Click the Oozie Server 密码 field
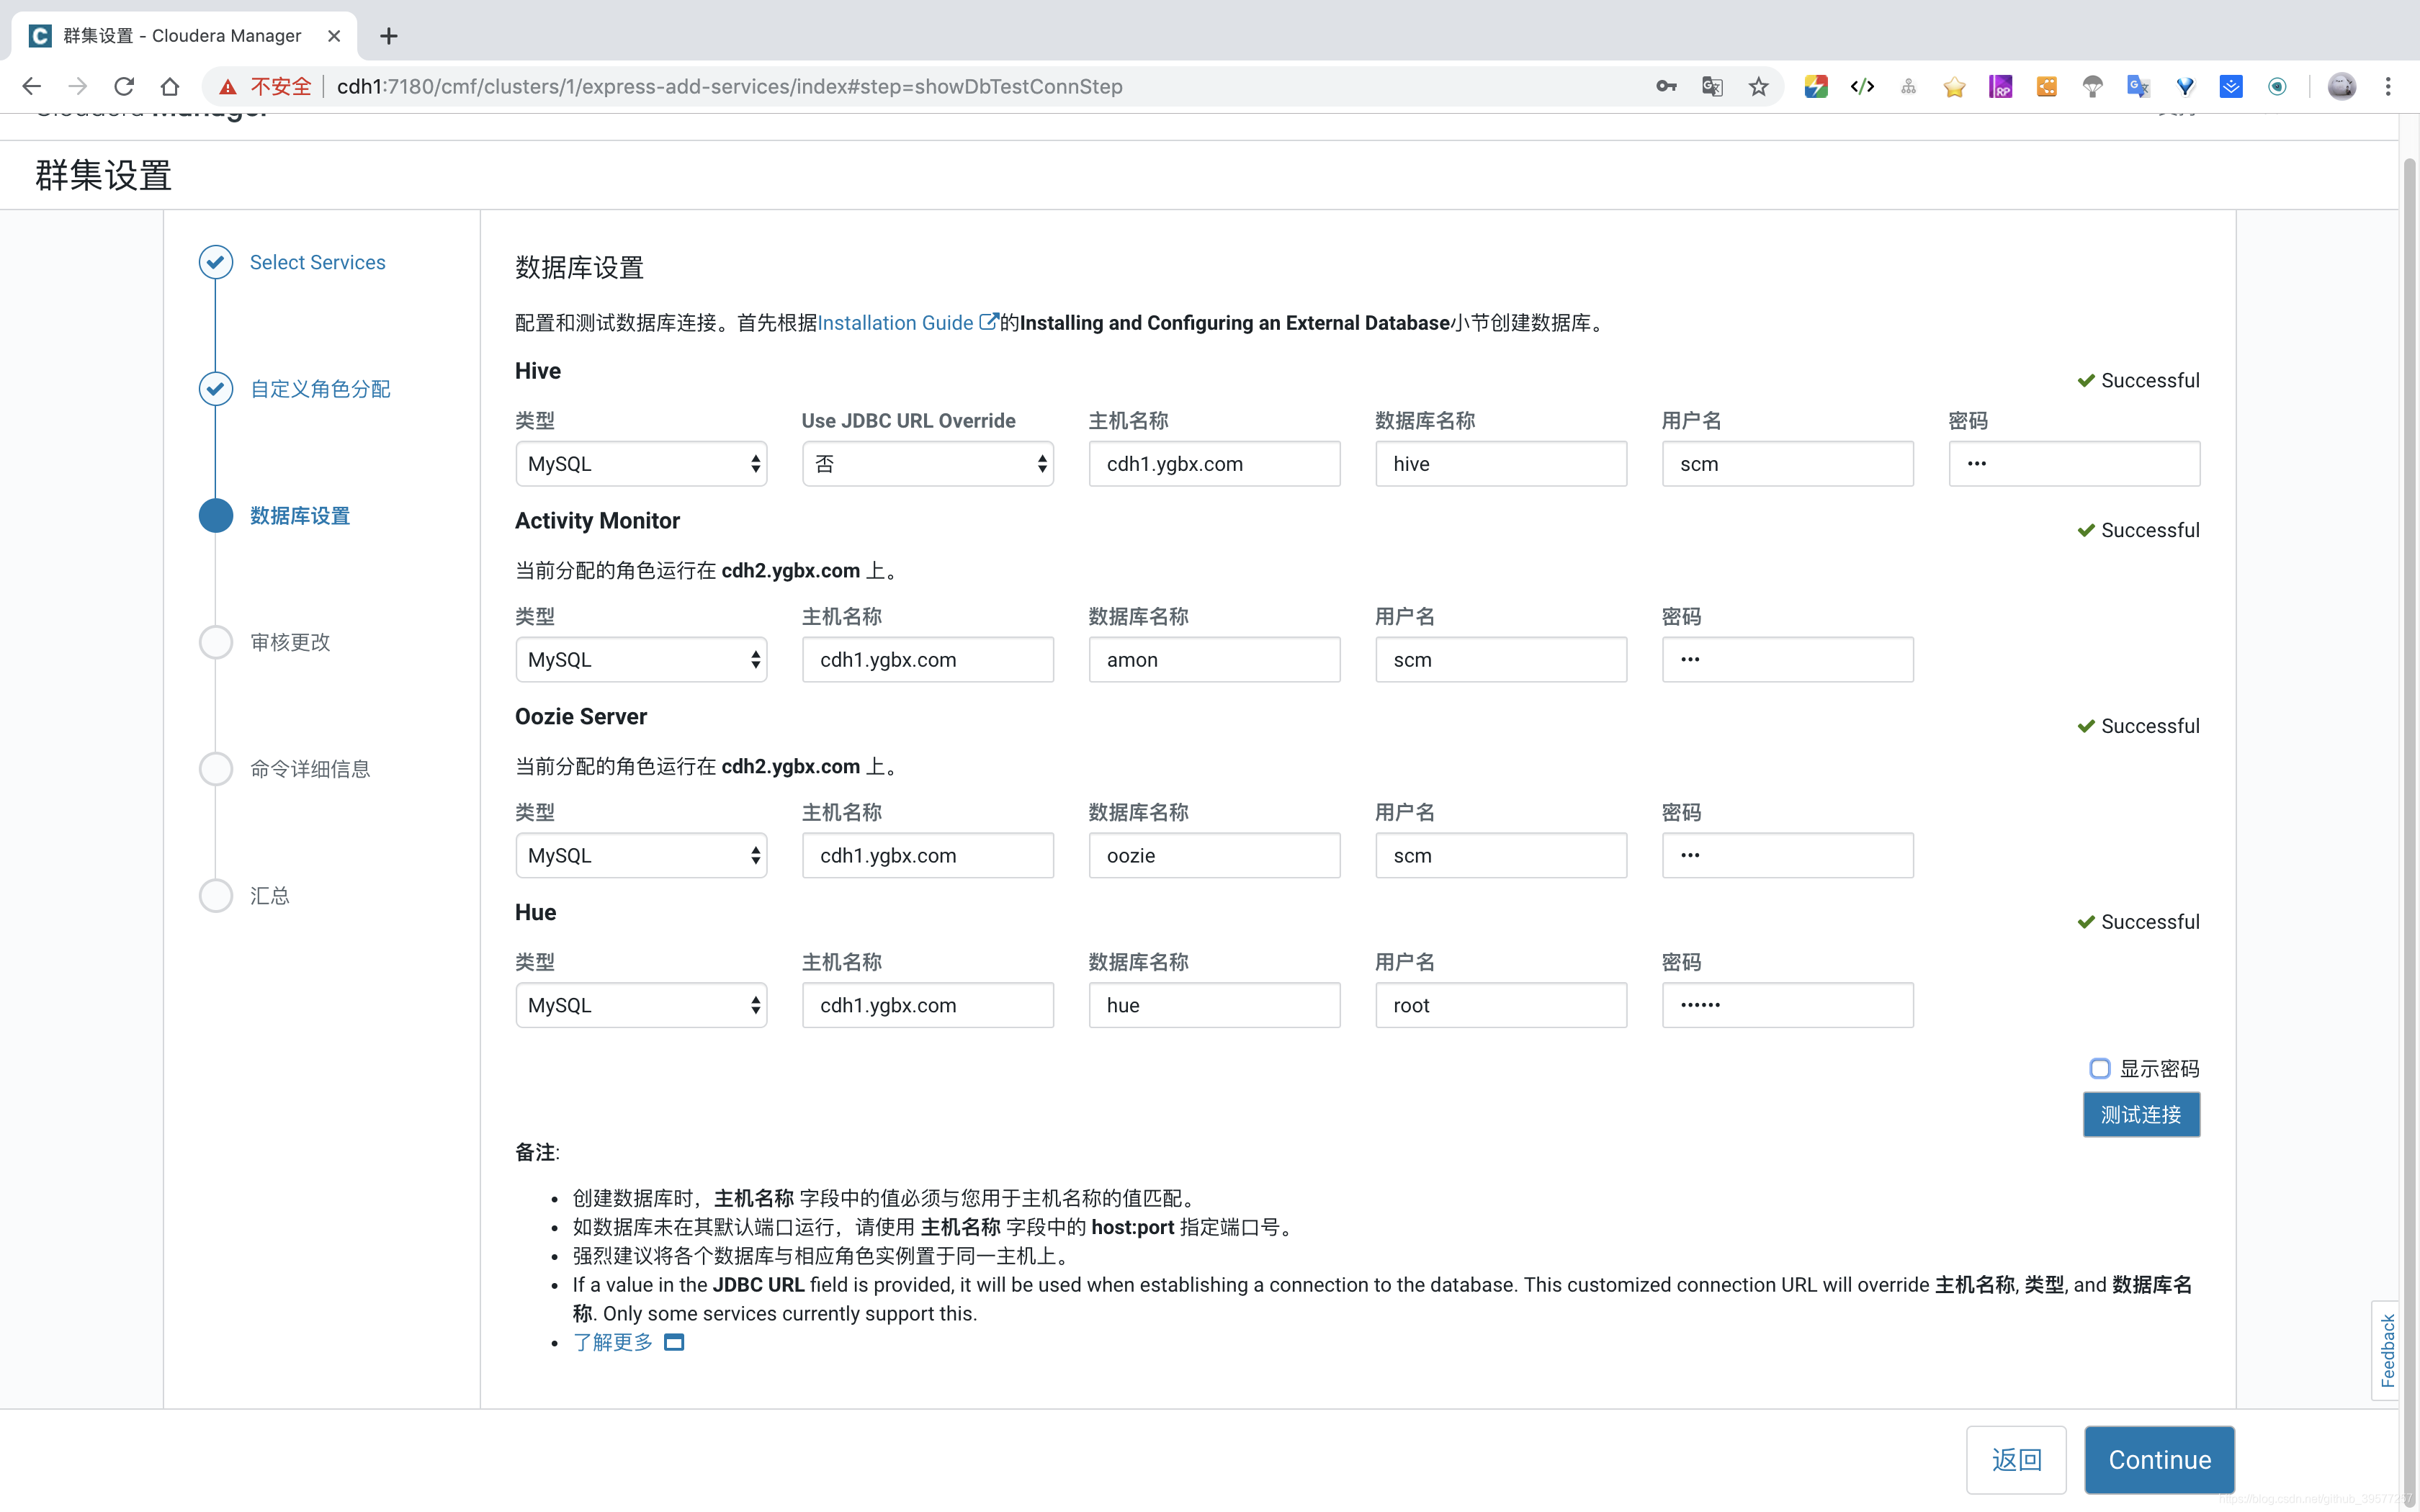The height and width of the screenshot is (1512, 2420). click(x=1787, y=856)
